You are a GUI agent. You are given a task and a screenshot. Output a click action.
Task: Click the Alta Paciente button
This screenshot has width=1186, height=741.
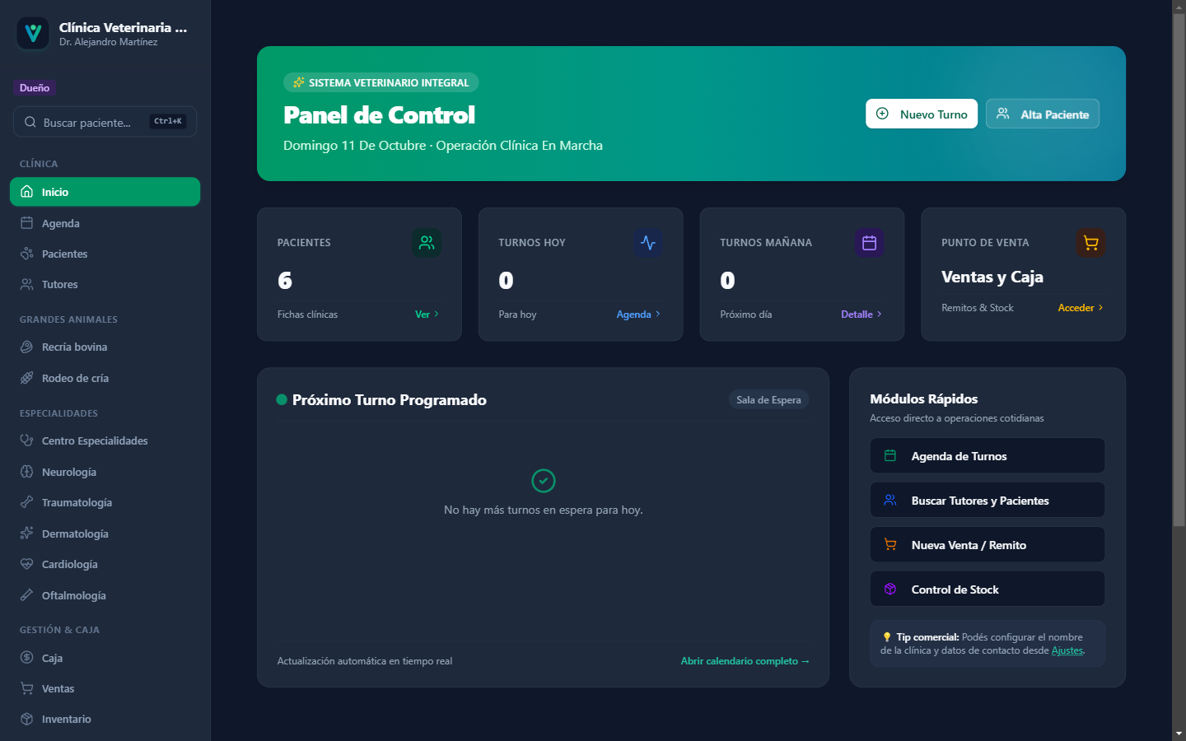tap(1043, 114)
